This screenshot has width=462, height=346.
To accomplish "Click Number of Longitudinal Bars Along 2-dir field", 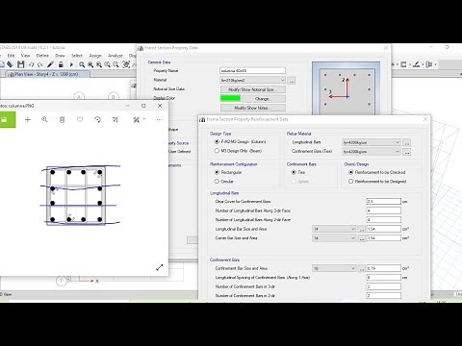I will (x=384, y=220).
